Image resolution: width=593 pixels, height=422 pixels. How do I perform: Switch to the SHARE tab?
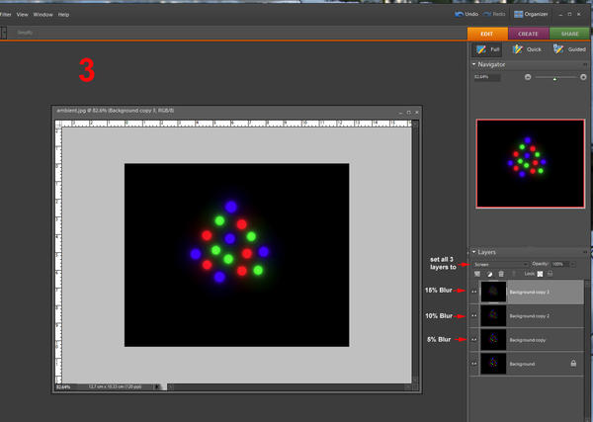(x=569, y=34)
